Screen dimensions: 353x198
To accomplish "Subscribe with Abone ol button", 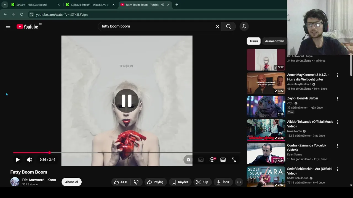I will (x=71, y=182).
